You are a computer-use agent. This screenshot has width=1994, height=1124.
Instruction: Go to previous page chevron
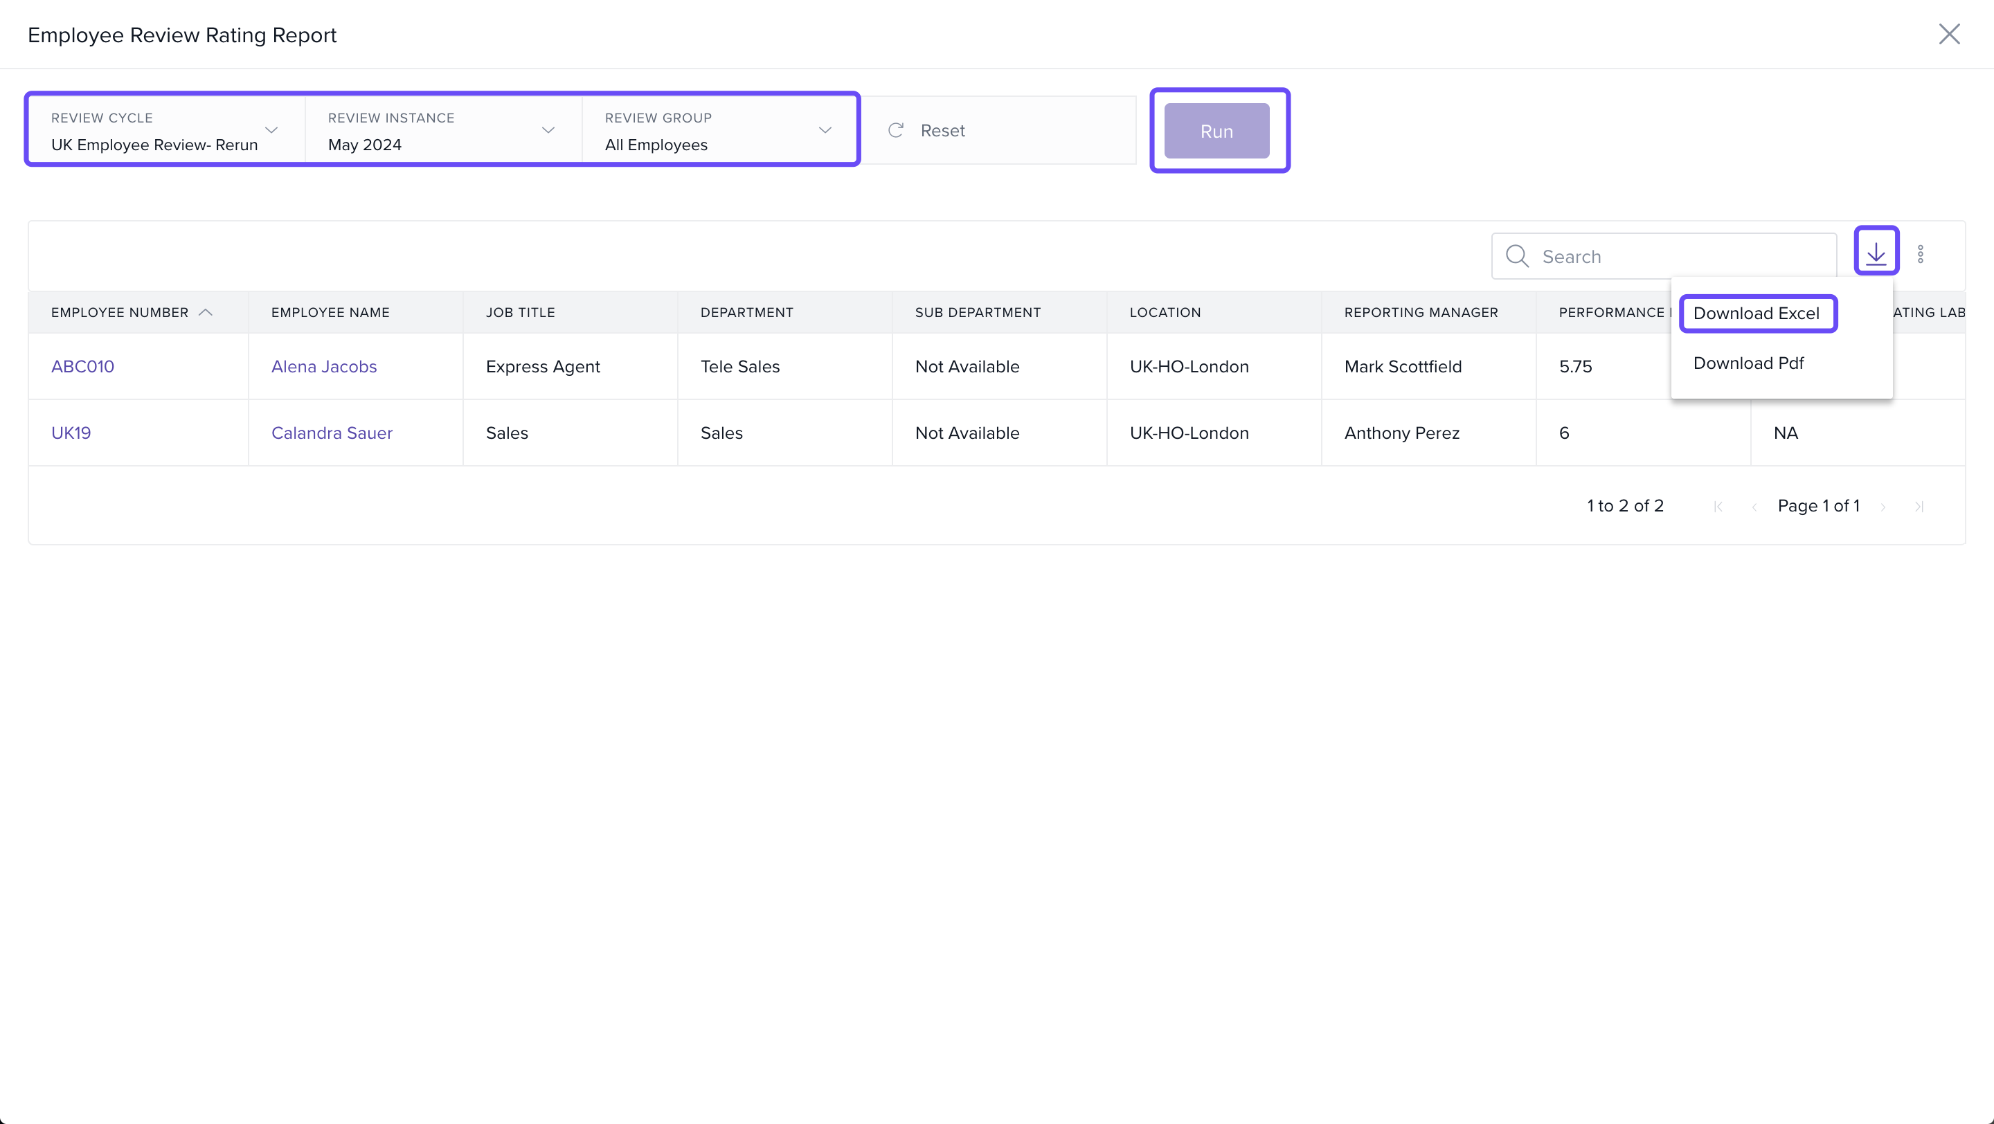1754,507
